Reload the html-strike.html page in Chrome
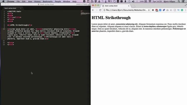This screenshot has height=105, width=187. pyautogui.click(x=100, y=10)
